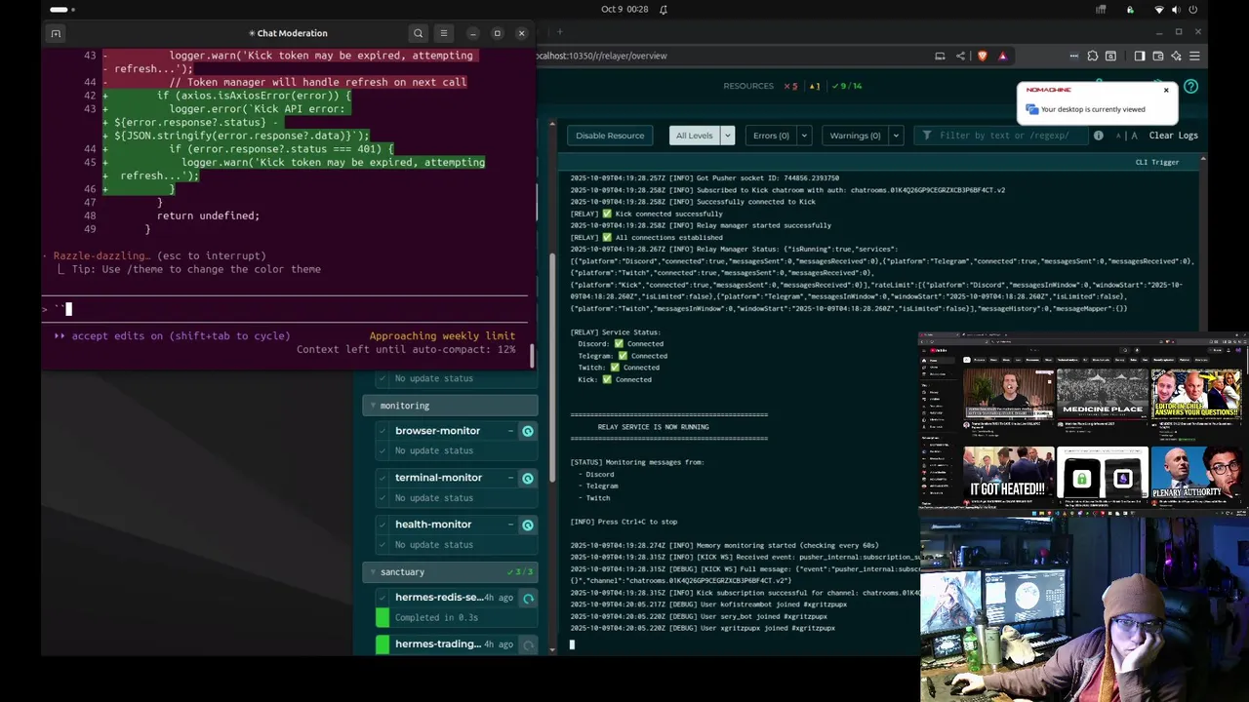Open the health-monitor resource
The image size is (1249, 702).
pos(433,525)
